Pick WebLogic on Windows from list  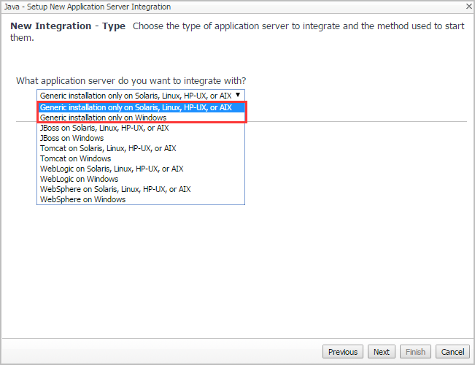[80, 179]
